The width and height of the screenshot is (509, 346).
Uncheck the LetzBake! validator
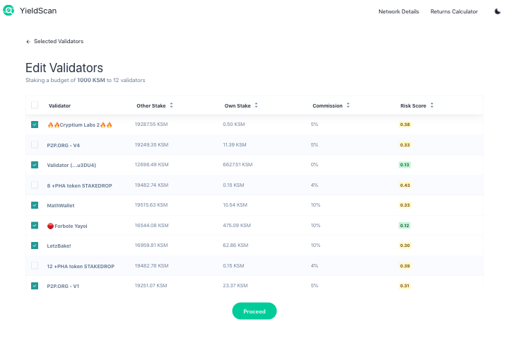35,246
